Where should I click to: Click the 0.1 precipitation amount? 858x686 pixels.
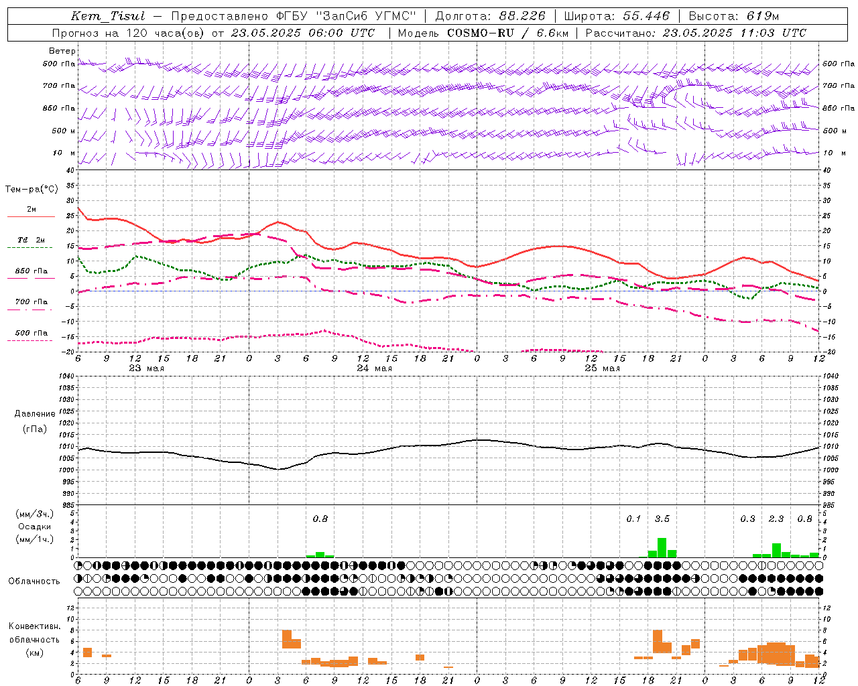(633, 519)
